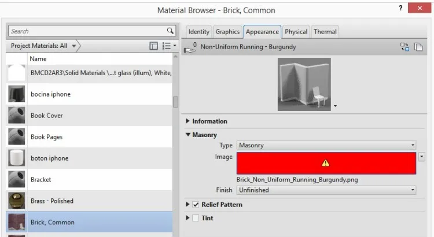Collapse the Masonry section
The width and height of the screenshot is (434, 237).
pos(188,135)
